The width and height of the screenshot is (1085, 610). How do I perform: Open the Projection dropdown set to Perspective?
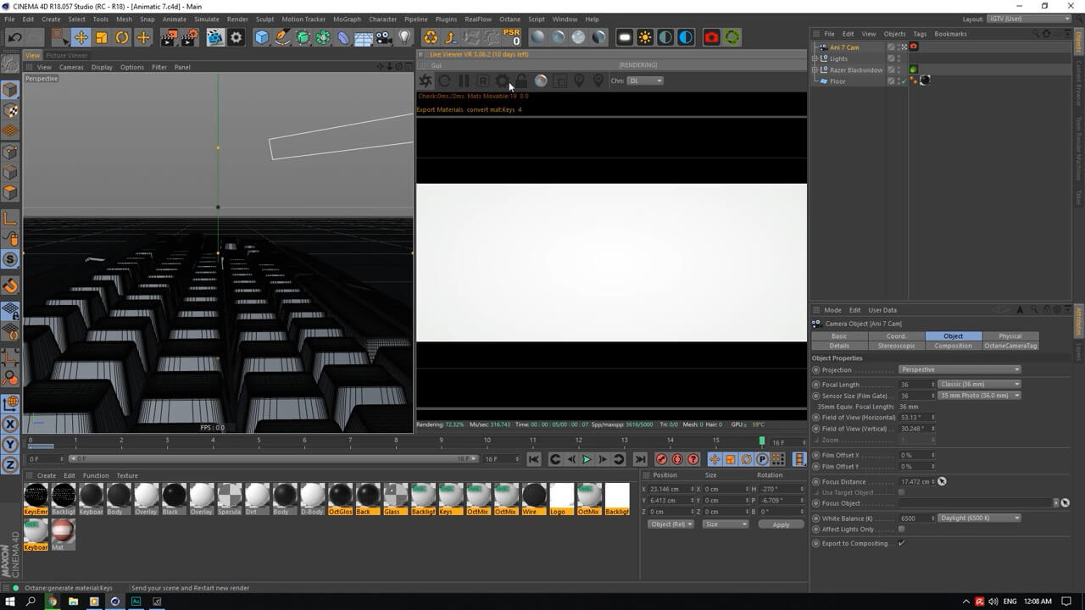click(x=960, y=369)
